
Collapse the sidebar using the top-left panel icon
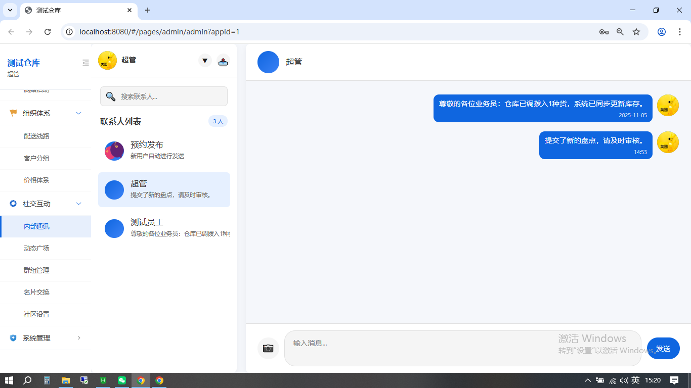pyautogui.click(x=85, y=62)
